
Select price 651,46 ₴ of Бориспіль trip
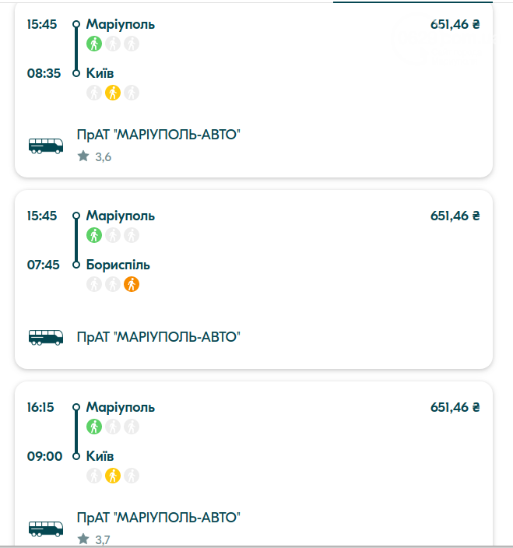click(x=455, y=216)
